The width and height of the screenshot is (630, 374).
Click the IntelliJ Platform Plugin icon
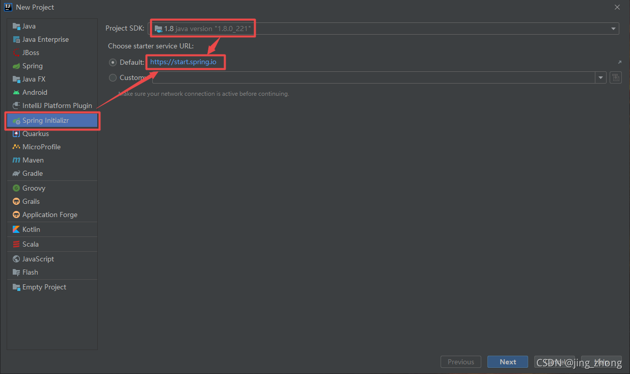point(16,105)
